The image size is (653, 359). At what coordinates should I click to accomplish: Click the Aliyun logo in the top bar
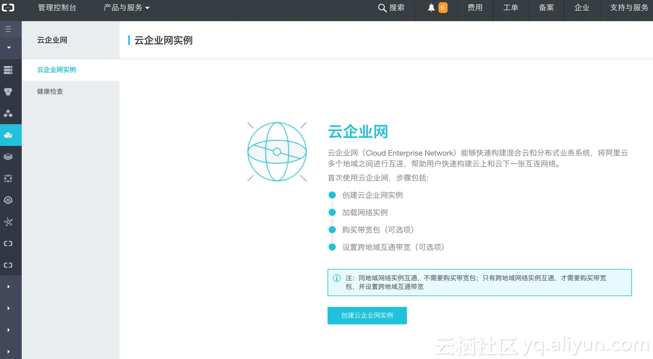pos(8,8)
